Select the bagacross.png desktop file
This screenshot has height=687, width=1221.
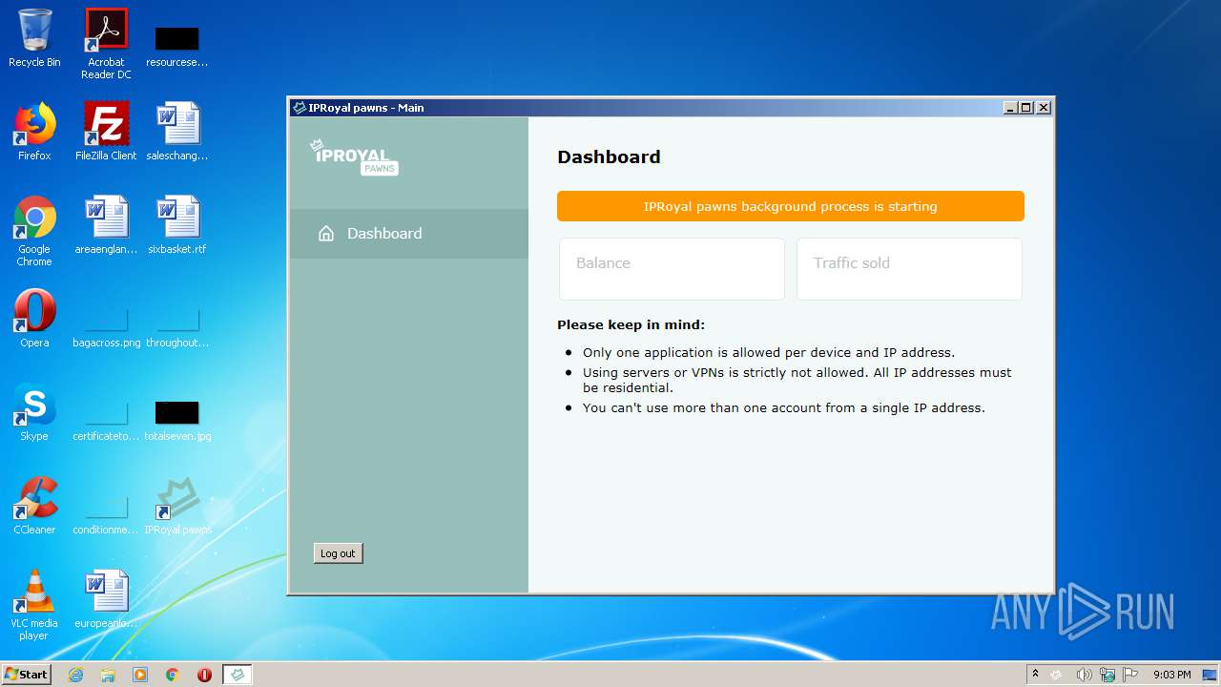pyautogui.click(x=106, y=326)
